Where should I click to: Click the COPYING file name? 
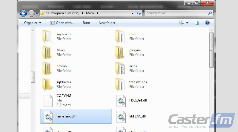[64, 96]
